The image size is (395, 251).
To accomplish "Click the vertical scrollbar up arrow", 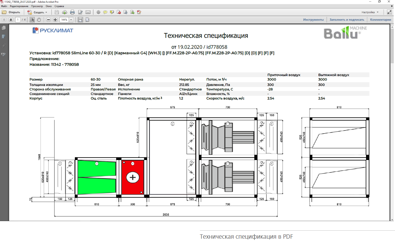I will [x=392, y=27].
